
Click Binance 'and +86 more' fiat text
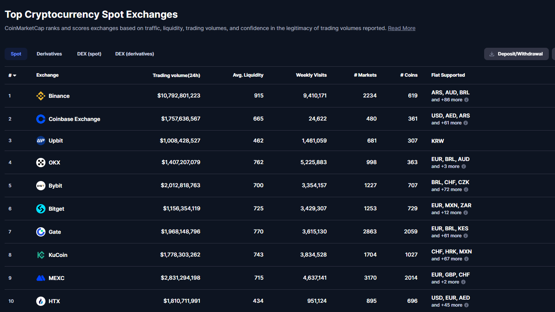tap(447, 100)
